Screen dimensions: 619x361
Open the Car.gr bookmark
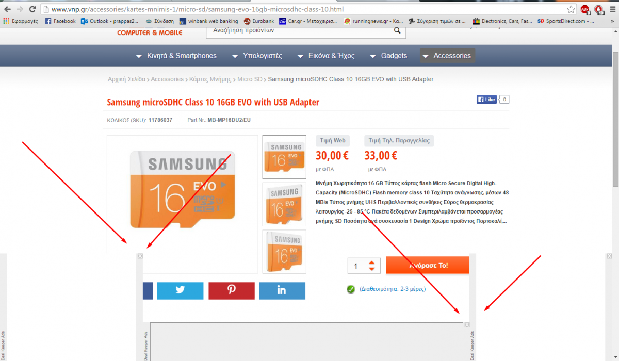308,21
